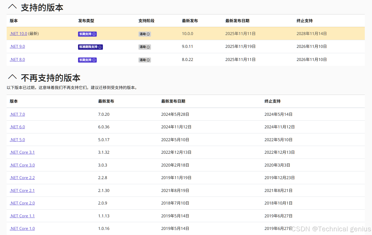Click info icon on .NET 8.0 活动 badge
The image size is (372, 235).
point(148,60)
